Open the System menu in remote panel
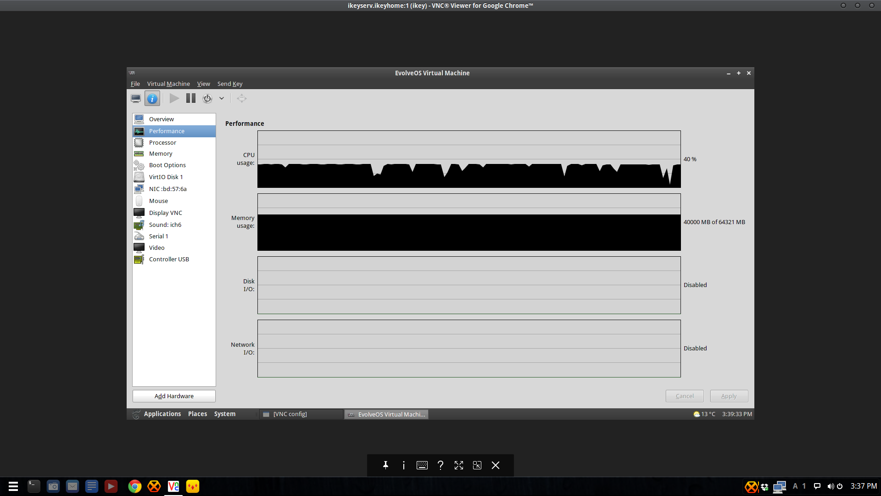The height and width of the screenshot is (496, 881). [225, 414]
